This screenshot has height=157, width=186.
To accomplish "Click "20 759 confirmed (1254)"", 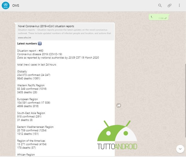I will tap(32, 130).
